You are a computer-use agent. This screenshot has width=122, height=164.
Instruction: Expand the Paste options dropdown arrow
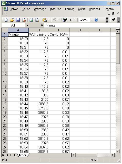[49, 20]
